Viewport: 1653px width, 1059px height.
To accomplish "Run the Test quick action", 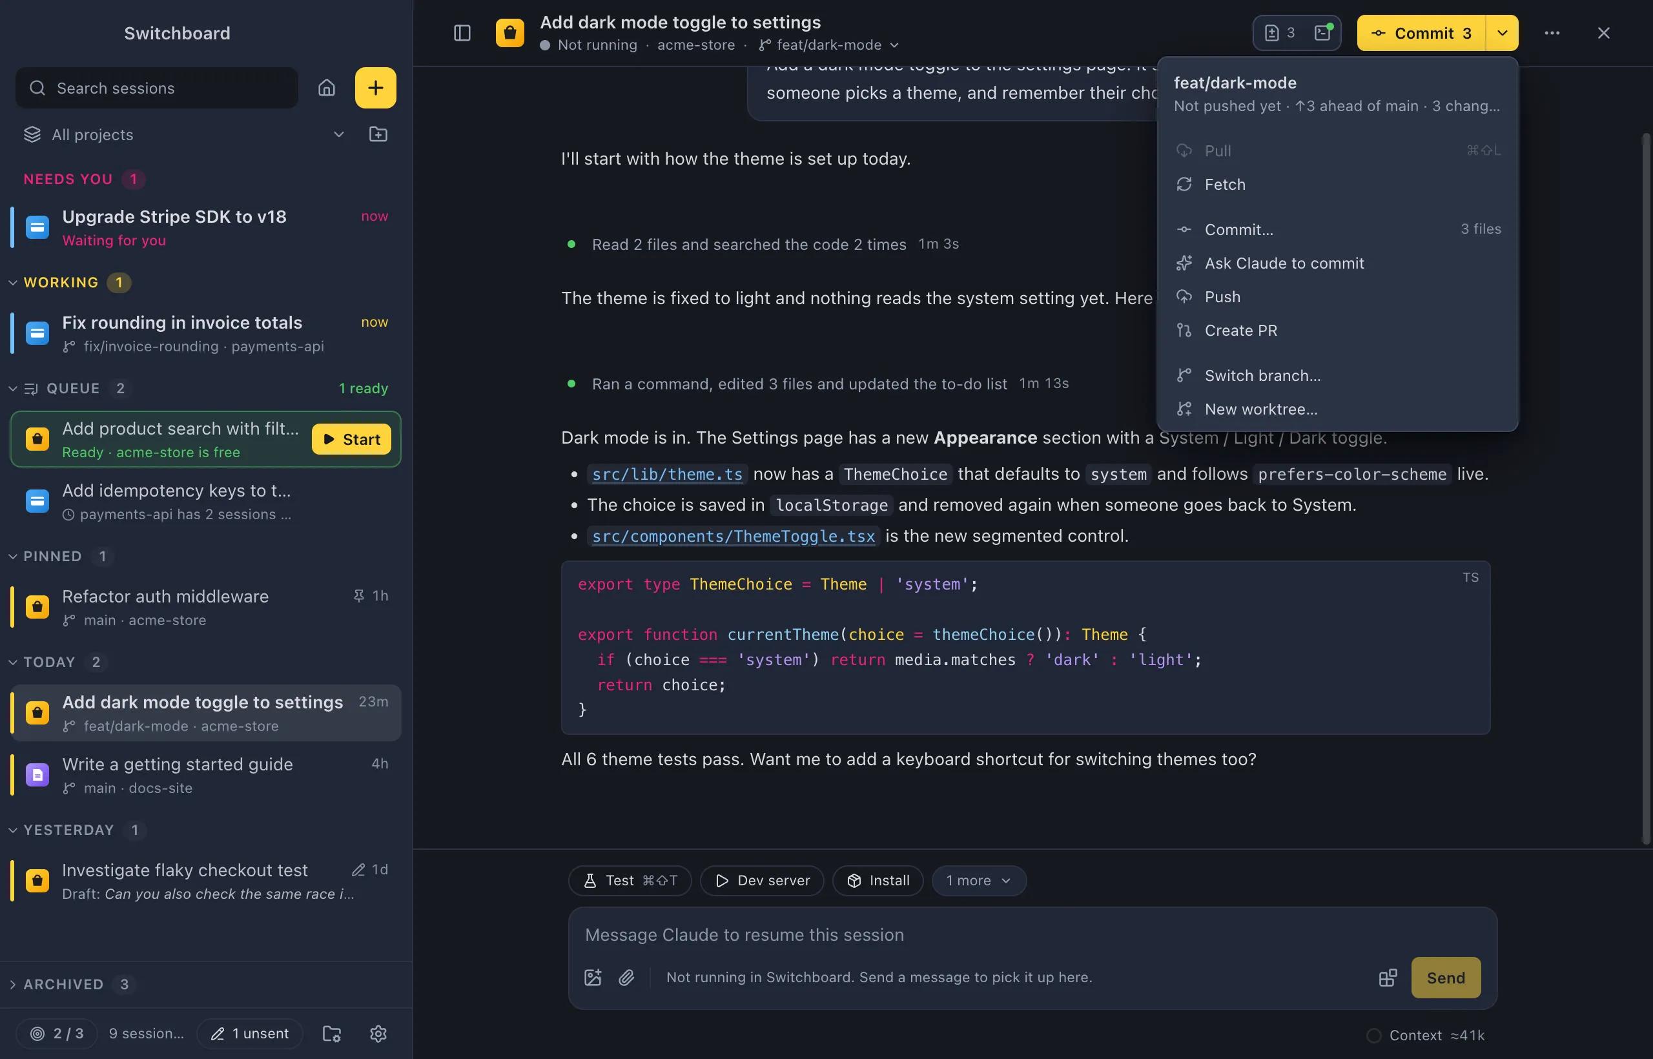I will pos(630,880).
